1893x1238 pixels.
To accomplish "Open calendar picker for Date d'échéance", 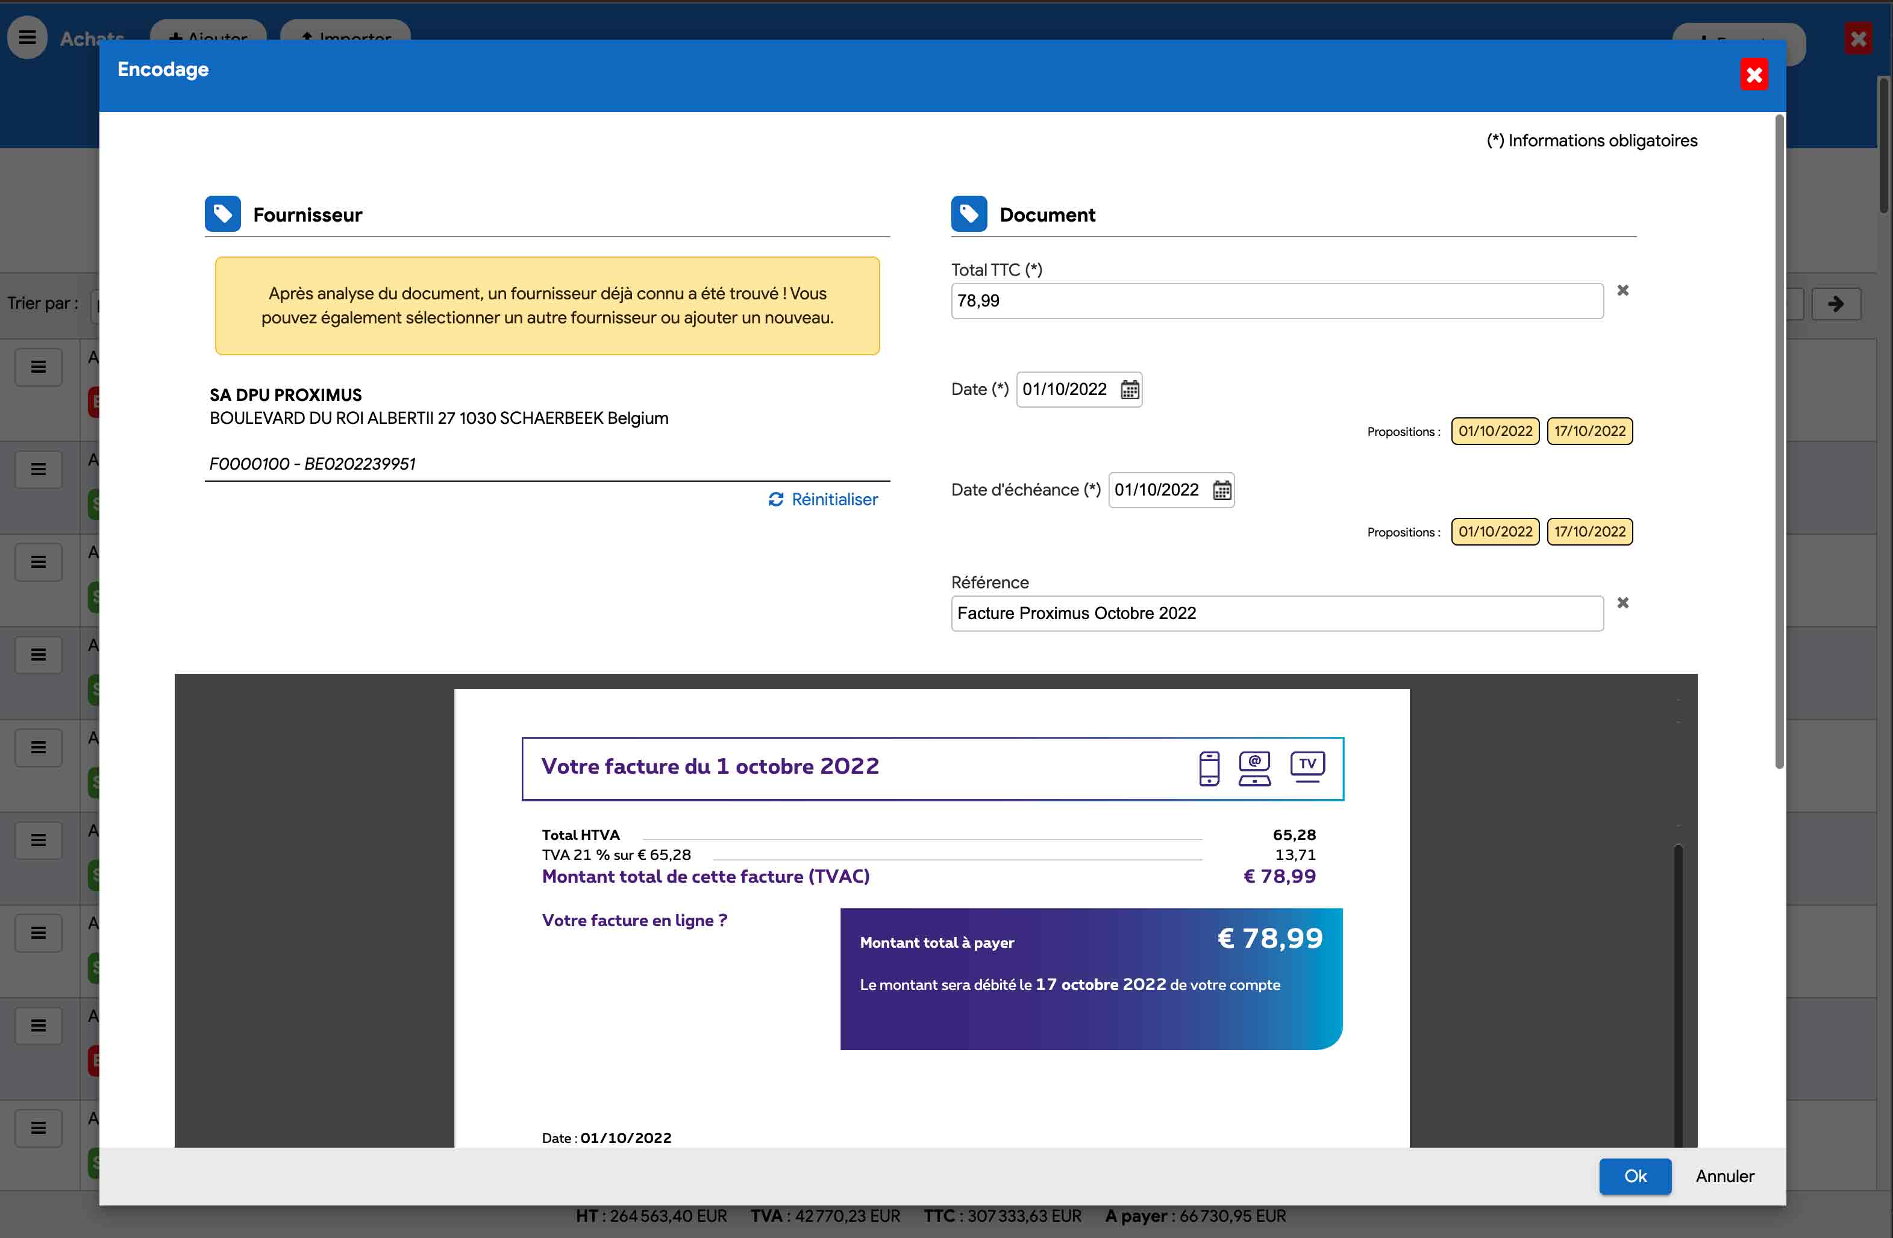I will pos(1222,490).
